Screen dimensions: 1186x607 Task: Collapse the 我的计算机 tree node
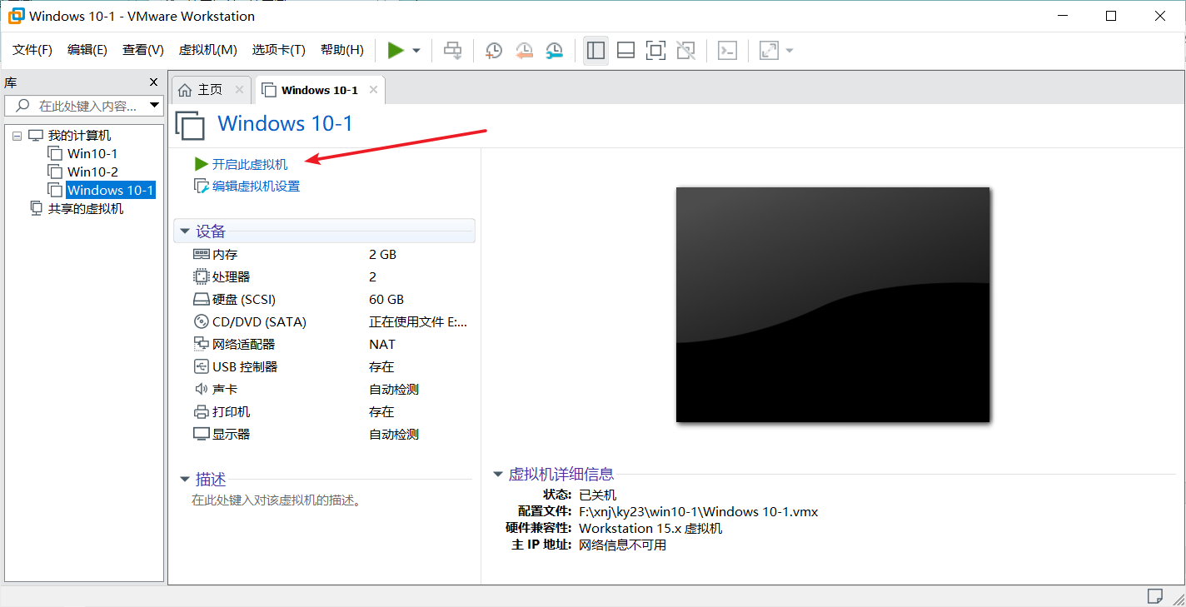coord(17,136)
